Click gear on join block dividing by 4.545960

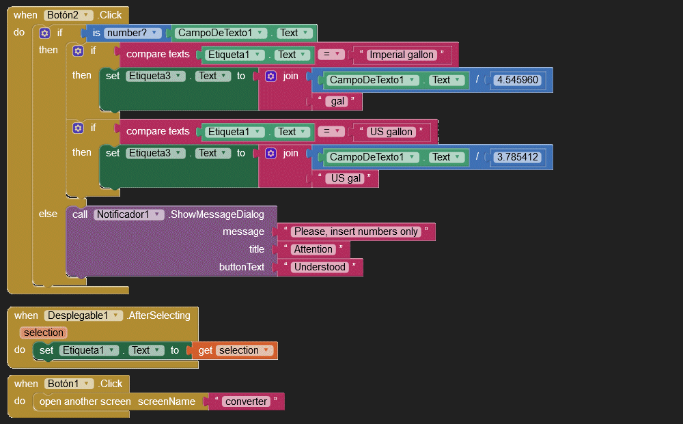coord(270,76)
